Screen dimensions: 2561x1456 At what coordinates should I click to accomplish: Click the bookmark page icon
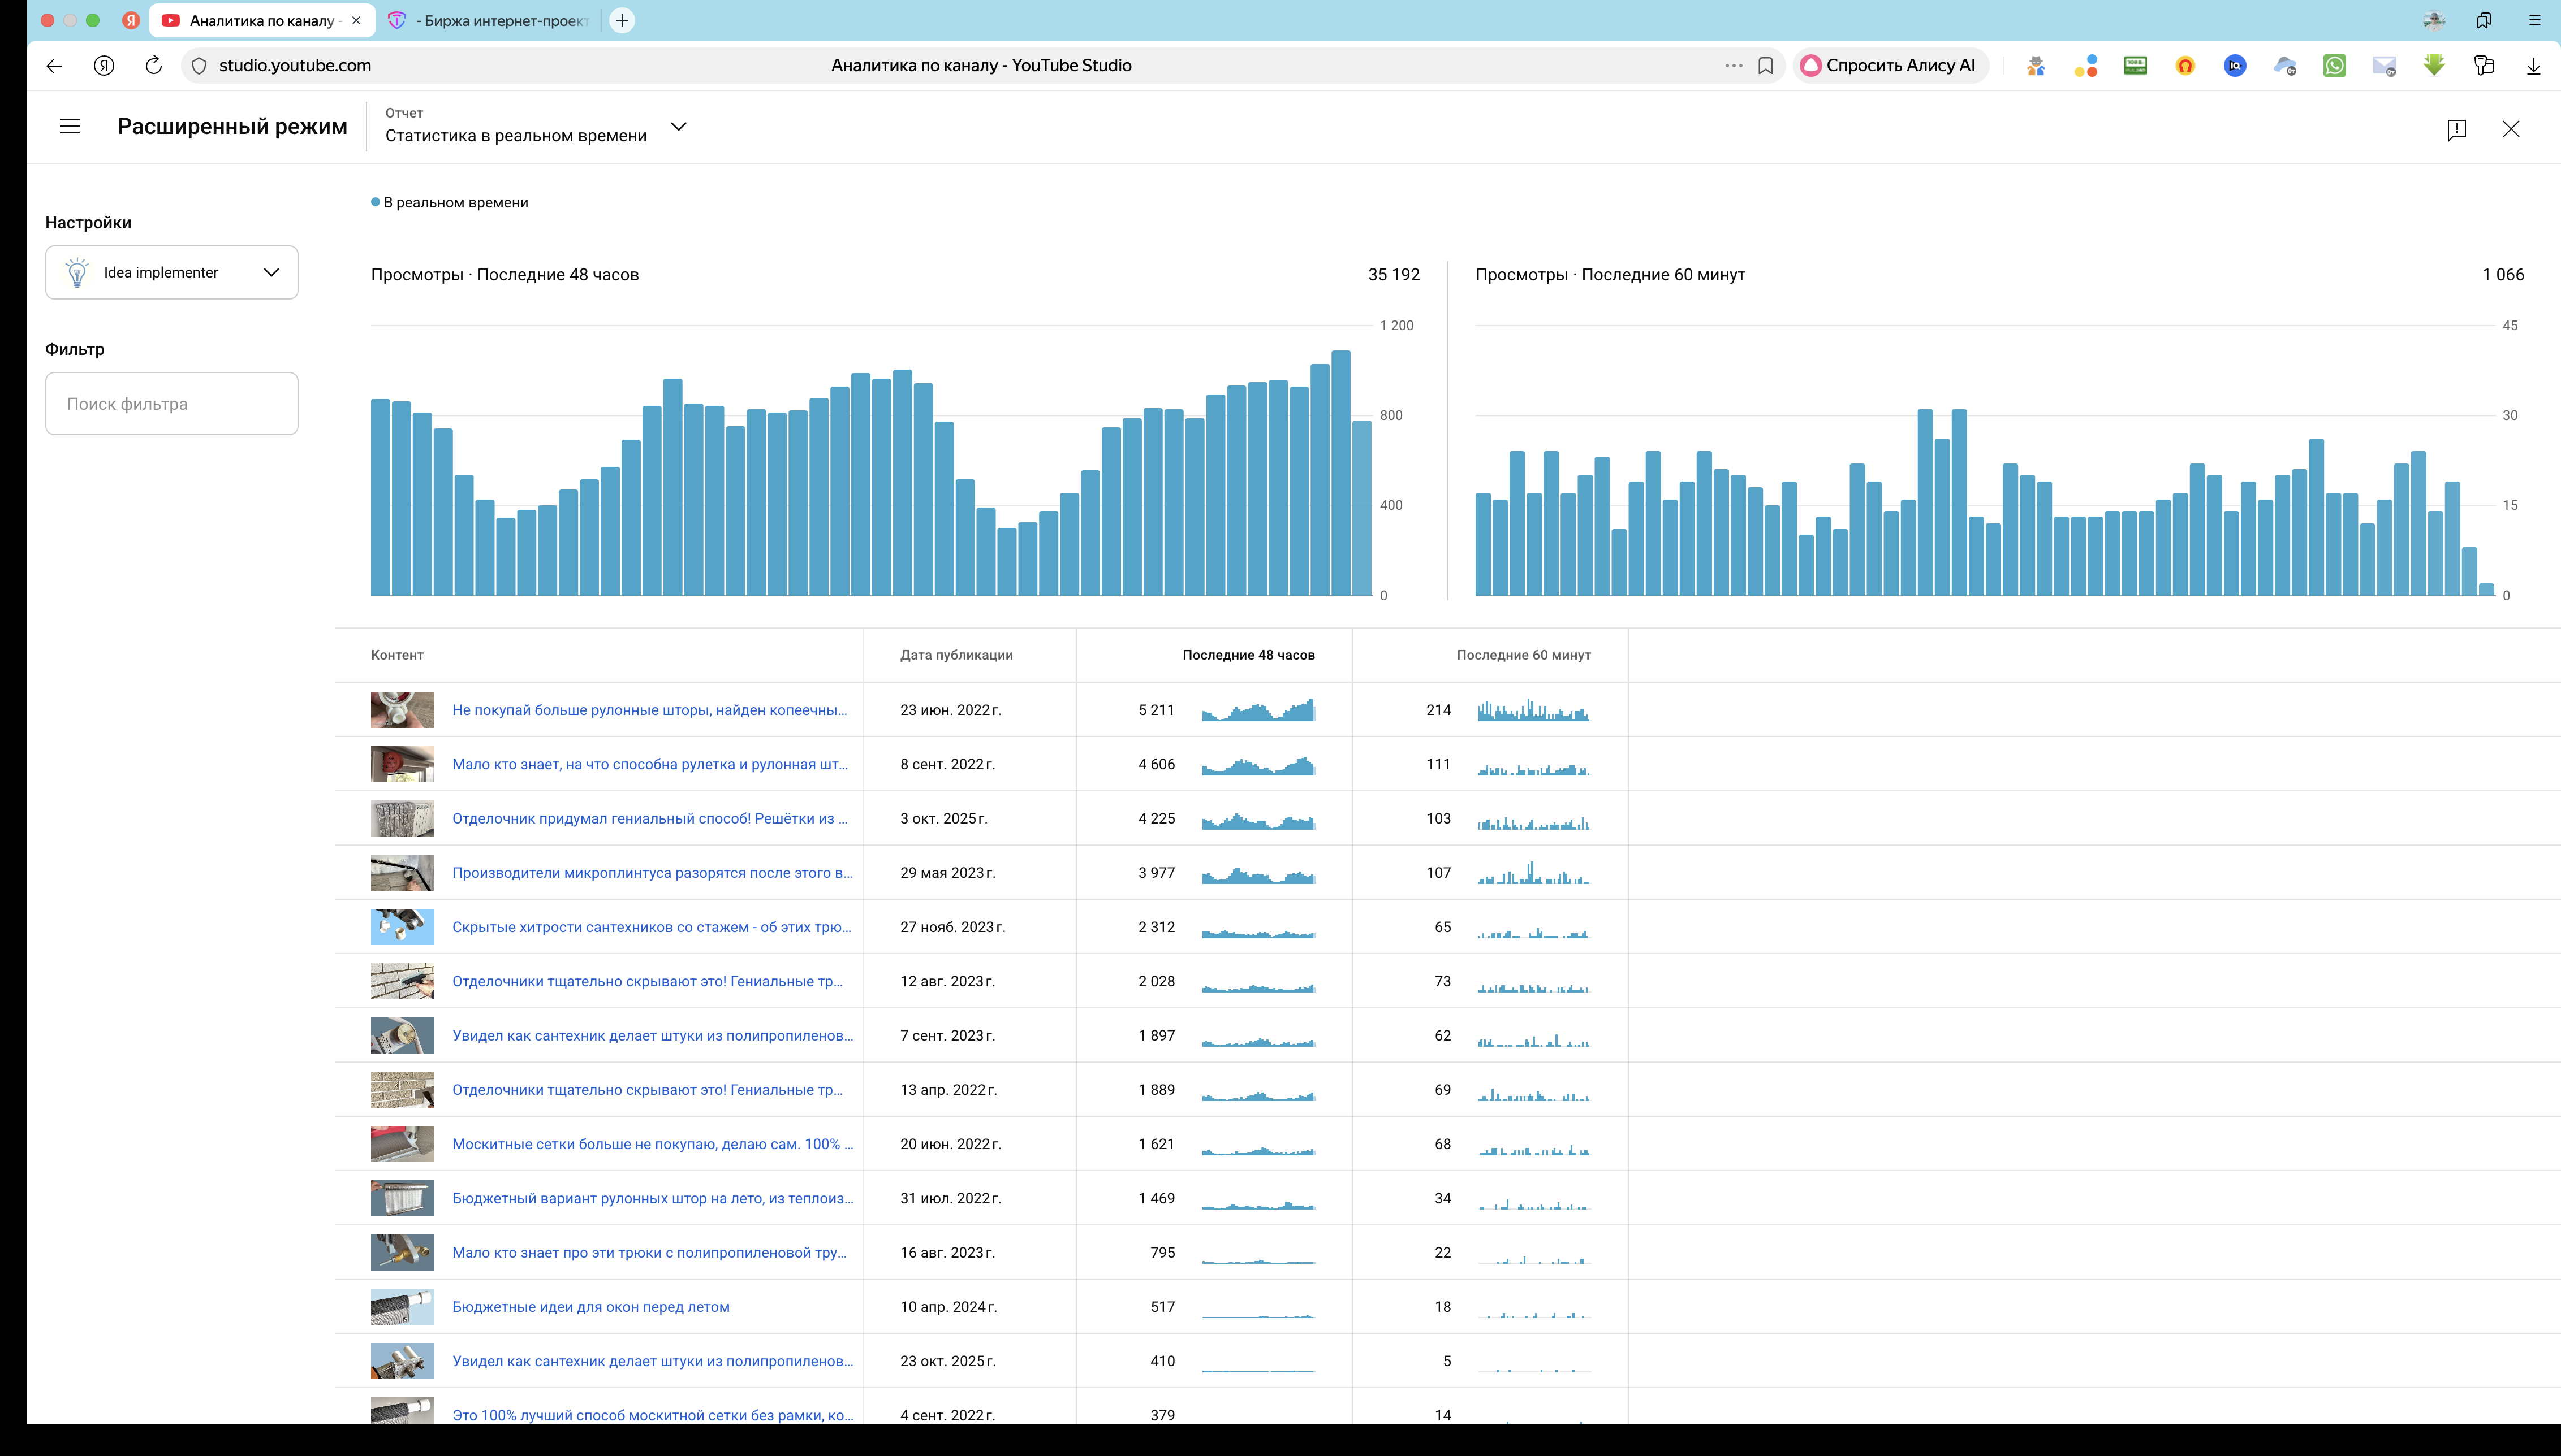click(1766, 65)
